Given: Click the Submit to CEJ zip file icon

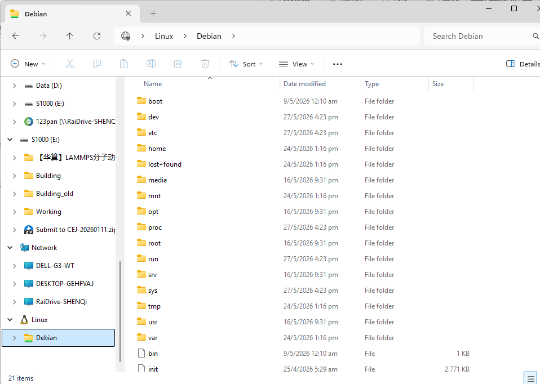Looking at the screenshot, I should point(29,230).
